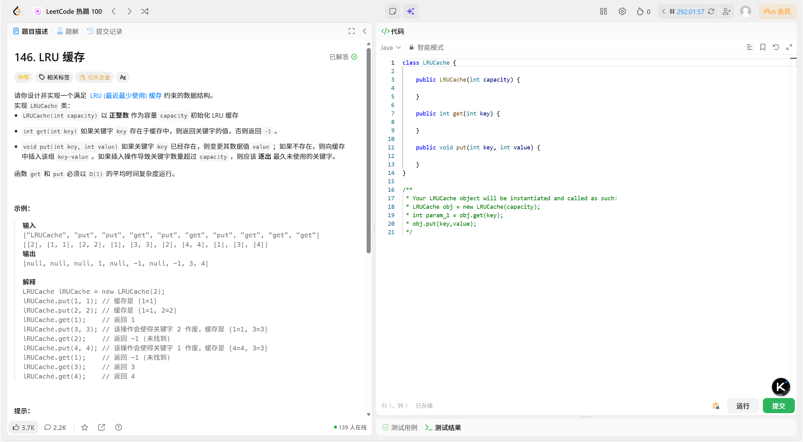Expand the code editor to fullscreen

tap(789, 47)
